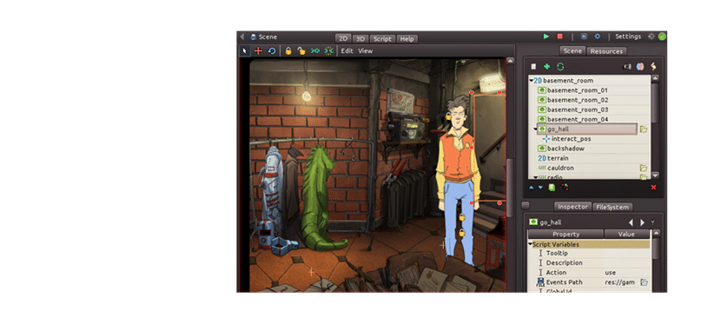708x331 pixels.
Task: Stop the running project with red button
Action: point(560,36)
